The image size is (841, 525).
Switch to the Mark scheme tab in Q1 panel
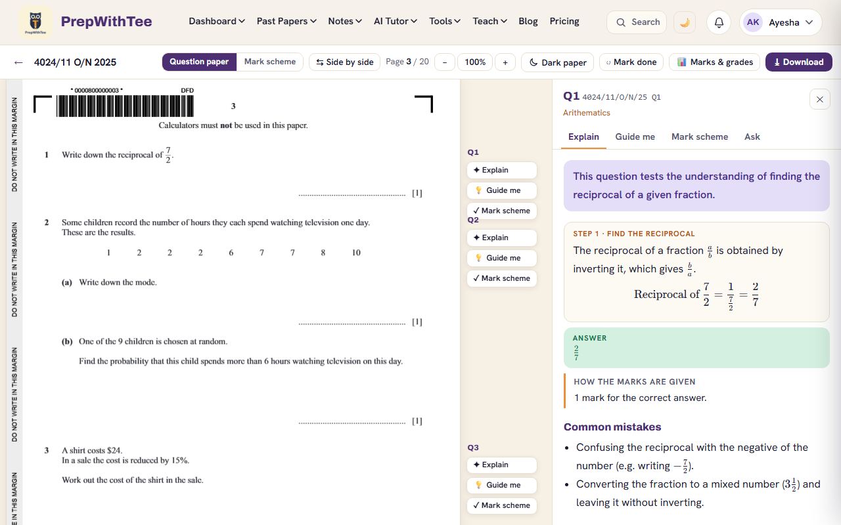pyautogui.click(x=700, y=136)
